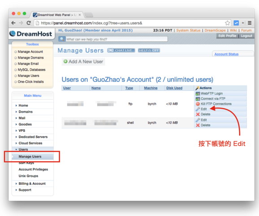Expand the Support menu section
This screenshot has height=216, width=259.
(25, 190)
